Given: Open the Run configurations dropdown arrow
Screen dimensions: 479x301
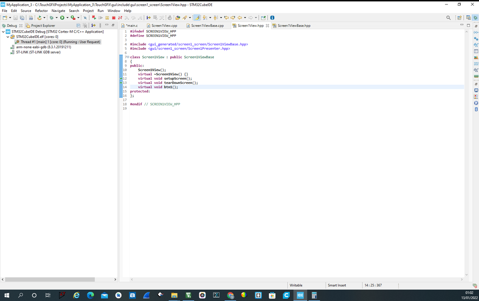Looking at the screenshot, I should click(67, 18).
